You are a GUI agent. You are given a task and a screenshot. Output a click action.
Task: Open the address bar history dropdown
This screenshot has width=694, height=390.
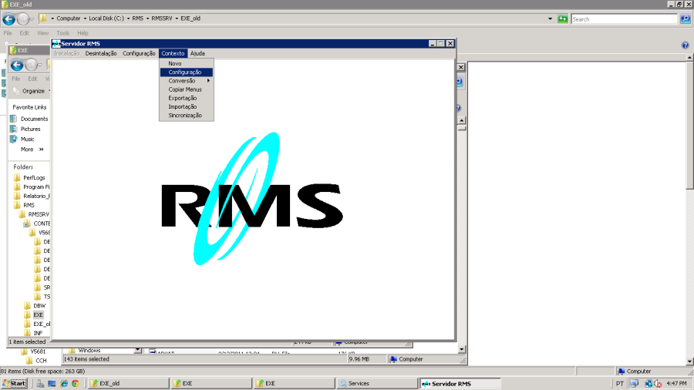(x=550, y=19)
